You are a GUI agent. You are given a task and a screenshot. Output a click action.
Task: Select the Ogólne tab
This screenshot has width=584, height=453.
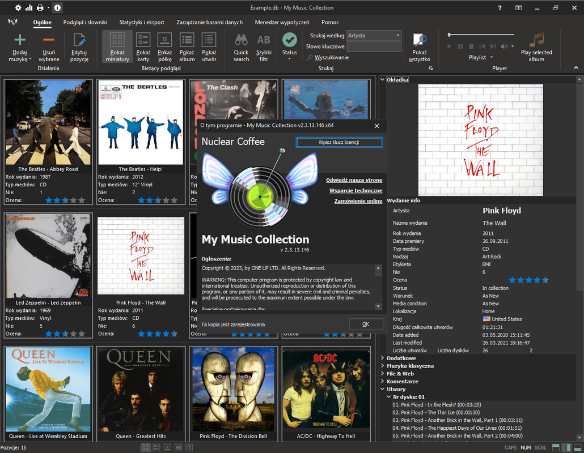(42, 22)
